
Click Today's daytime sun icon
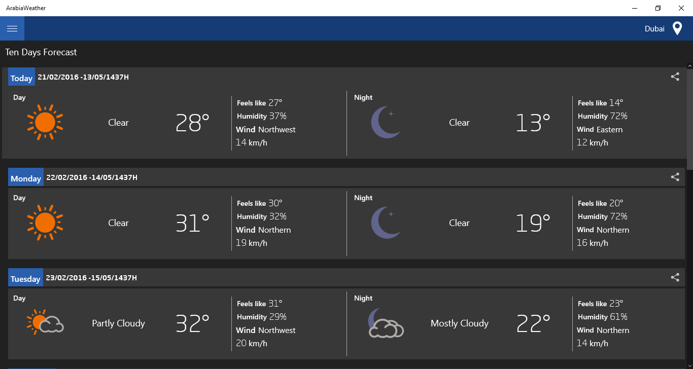point(45,122)
